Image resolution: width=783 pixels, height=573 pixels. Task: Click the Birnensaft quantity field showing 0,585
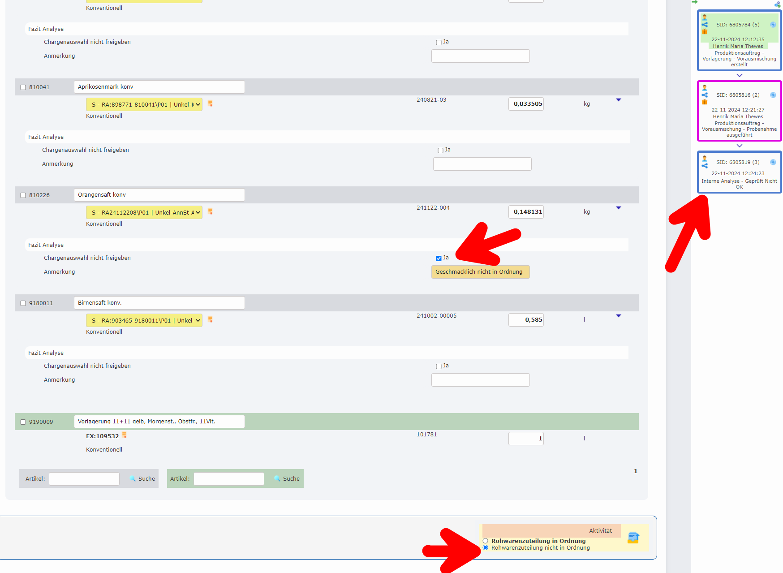pos(526,320)
